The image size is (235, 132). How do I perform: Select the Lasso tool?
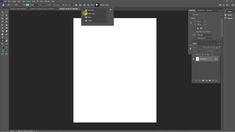coord(3,15)
